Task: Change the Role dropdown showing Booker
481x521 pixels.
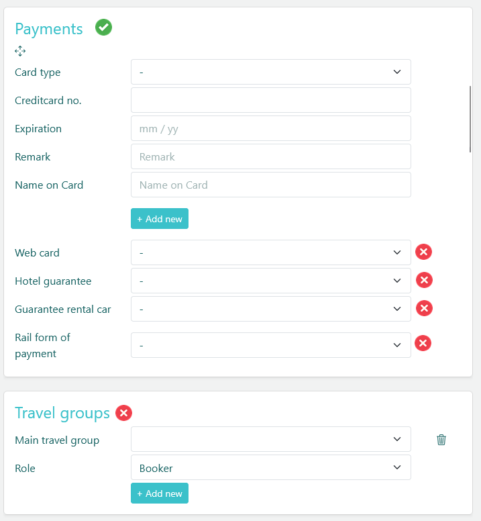Action: pos(270,467)
